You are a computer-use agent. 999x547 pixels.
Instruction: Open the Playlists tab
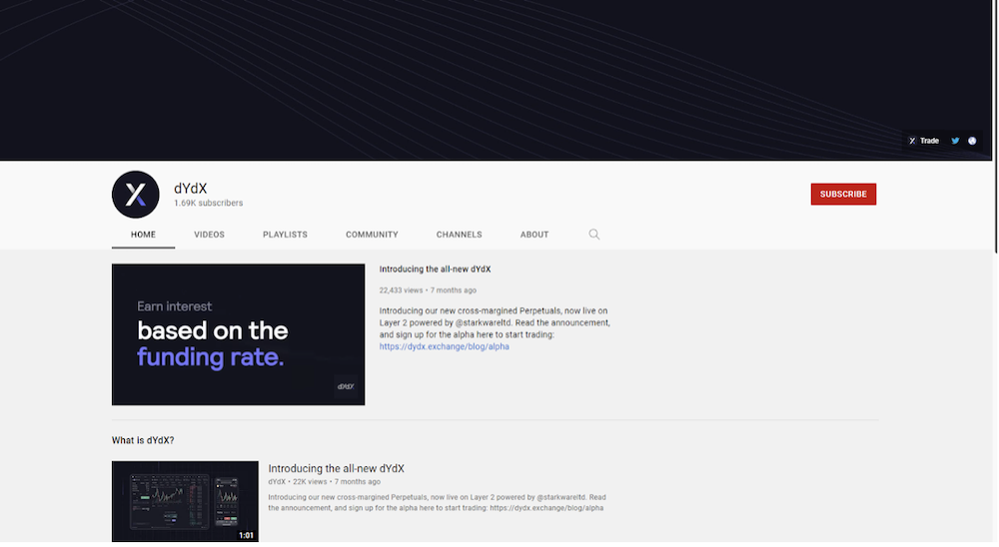point(285,235)
